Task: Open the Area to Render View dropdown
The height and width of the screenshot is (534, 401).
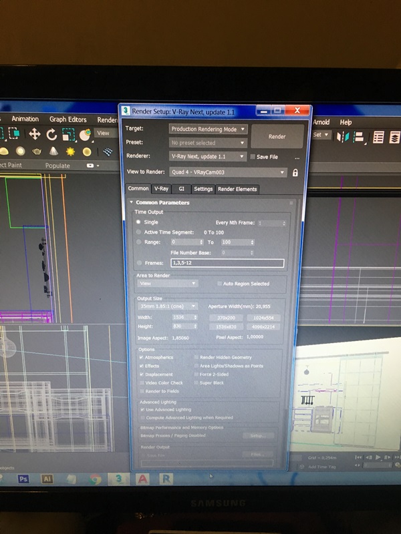Action: coord(168,283)
